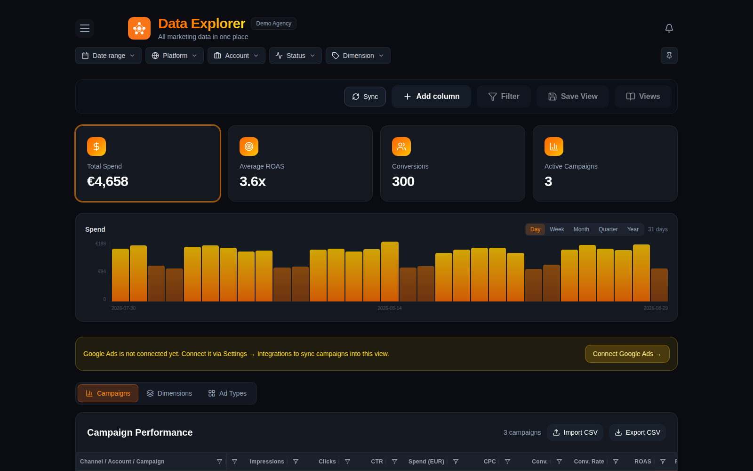
Task: Sort by the Spend (EUR) column header
Action: [426, 462]
